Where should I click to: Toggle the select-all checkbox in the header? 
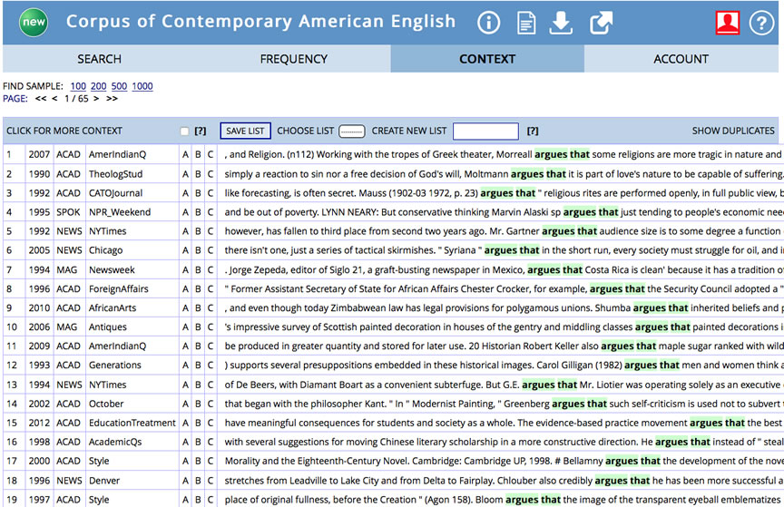coord(184,131)
